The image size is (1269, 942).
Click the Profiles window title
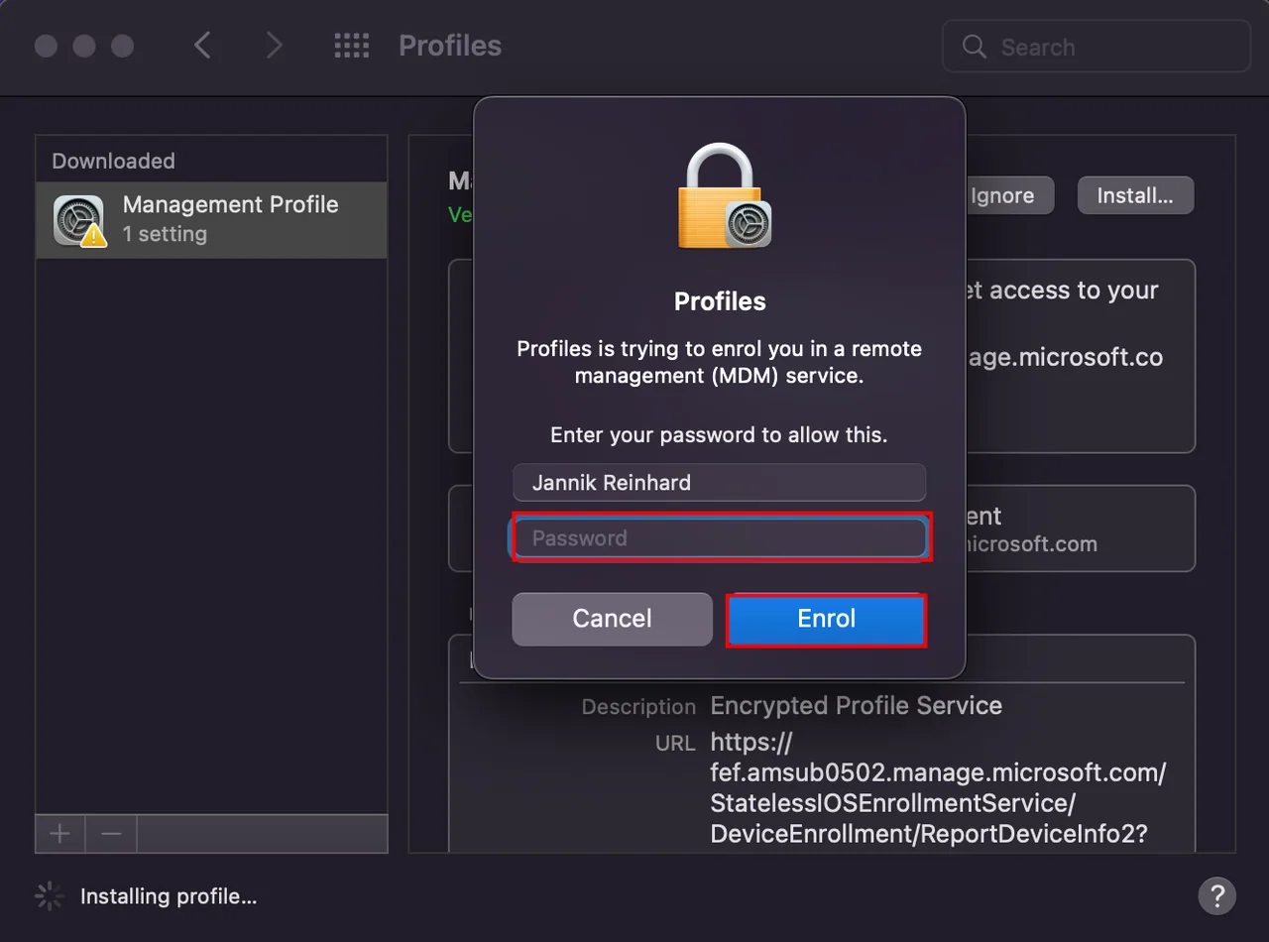pos(450,46)
